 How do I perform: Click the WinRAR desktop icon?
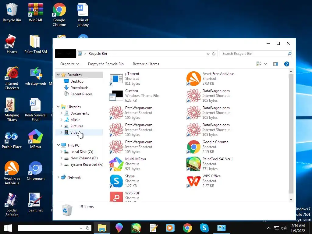coord(35,12)
